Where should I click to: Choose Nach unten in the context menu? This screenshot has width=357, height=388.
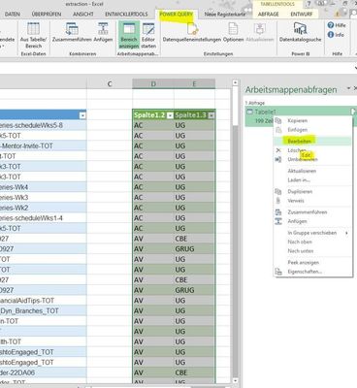(312, 251)
